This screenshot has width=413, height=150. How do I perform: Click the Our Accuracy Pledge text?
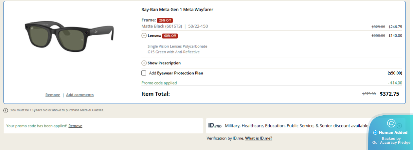pyautogui.click(x=391, y=142)
